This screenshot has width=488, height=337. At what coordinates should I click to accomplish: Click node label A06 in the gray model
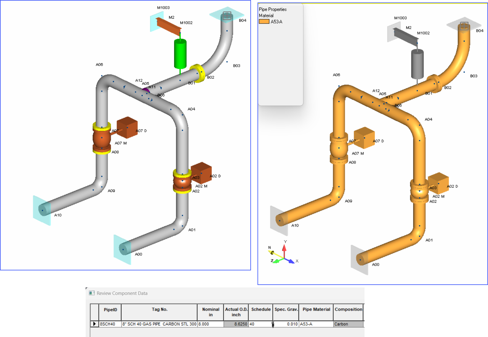pos(99,64)
